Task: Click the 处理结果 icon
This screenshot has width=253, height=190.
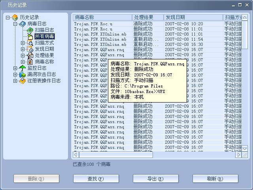Action: coord(30,55)
